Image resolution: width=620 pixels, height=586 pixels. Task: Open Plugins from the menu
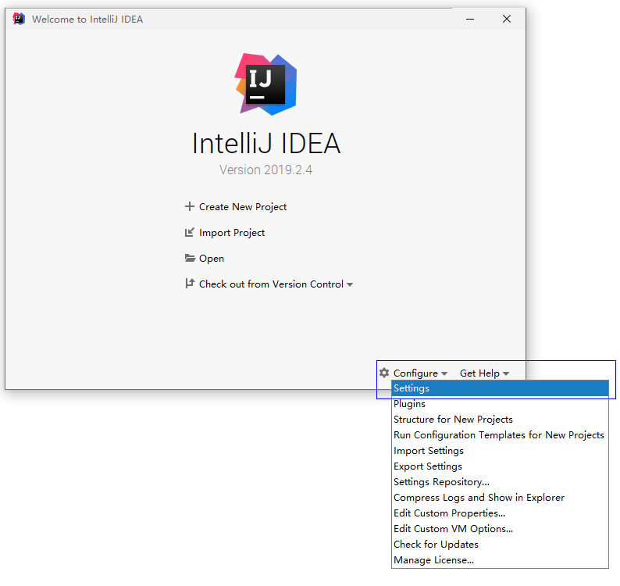(x=500, y=404)
